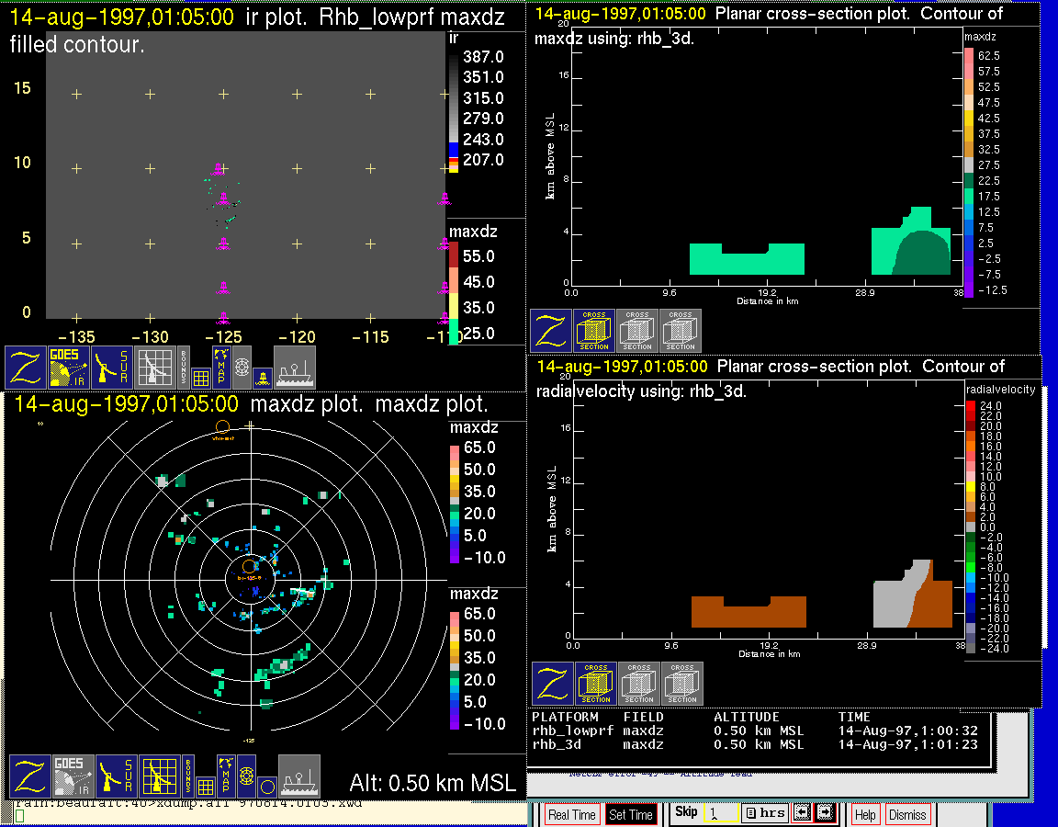Click the Skip value input field
The image size is (1058, 827).
[x=720, y=813]
